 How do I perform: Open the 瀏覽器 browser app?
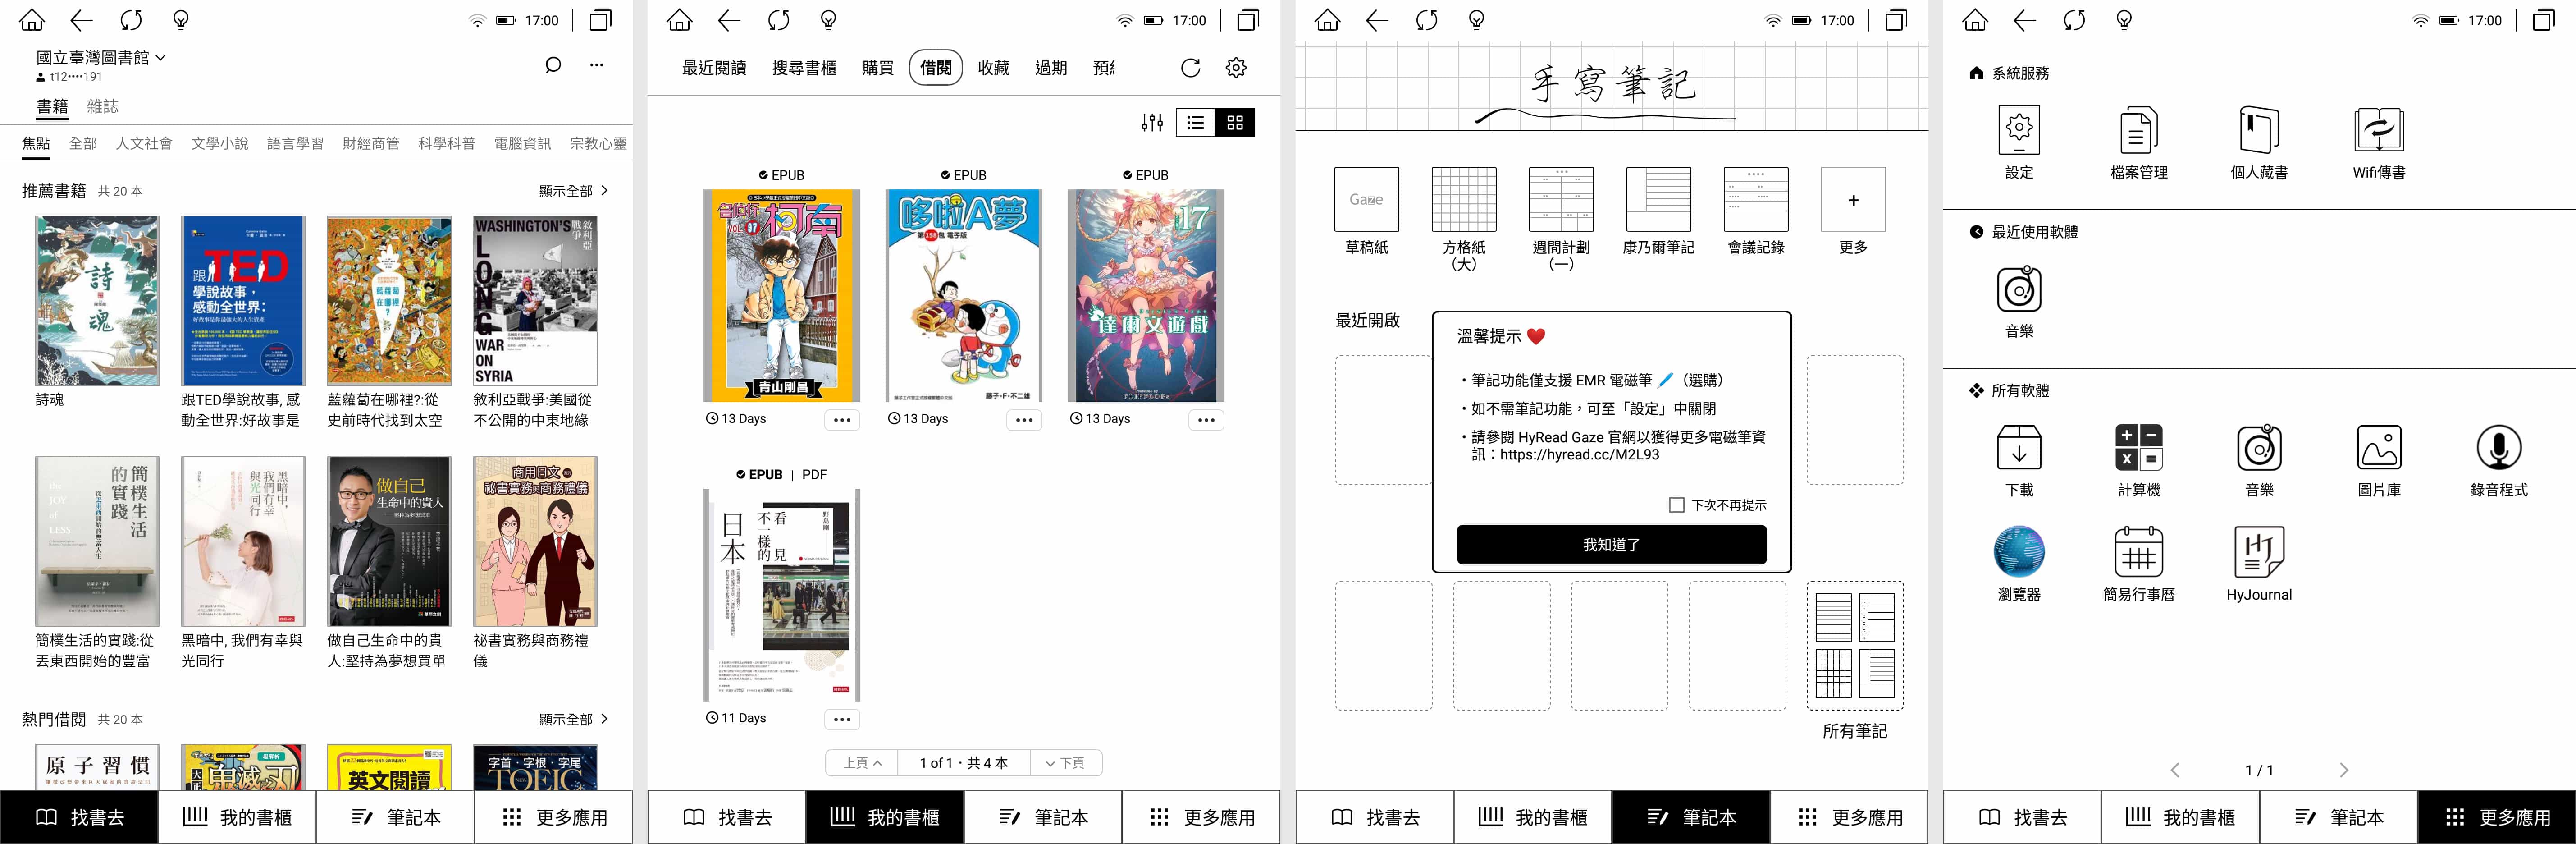[x=2019, y=565]
